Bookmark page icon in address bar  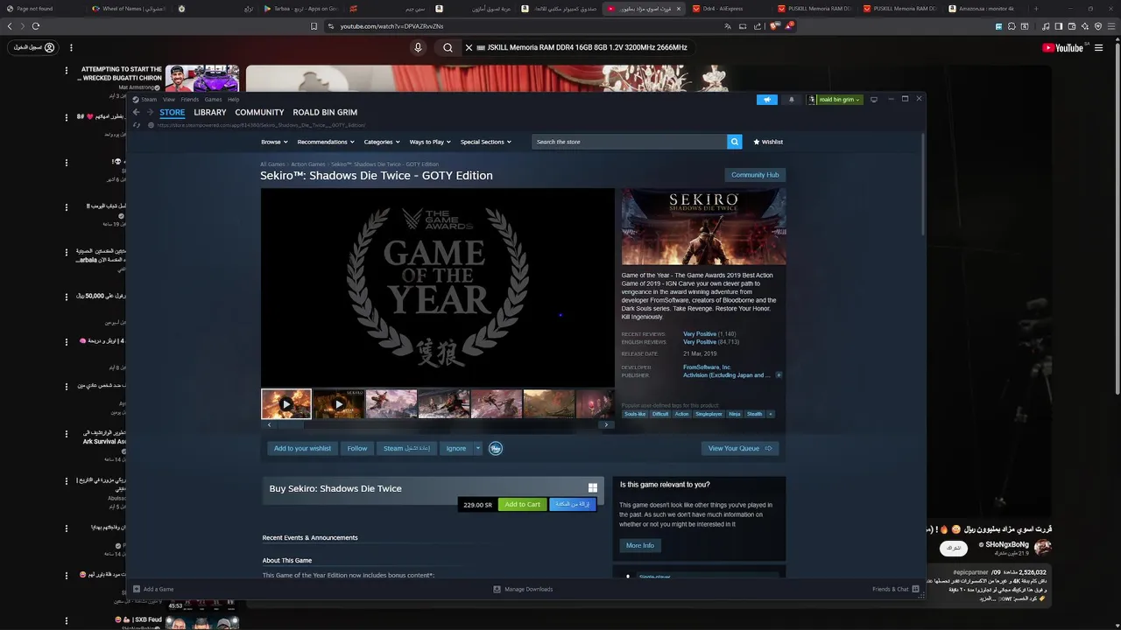[x=314, y=26]
